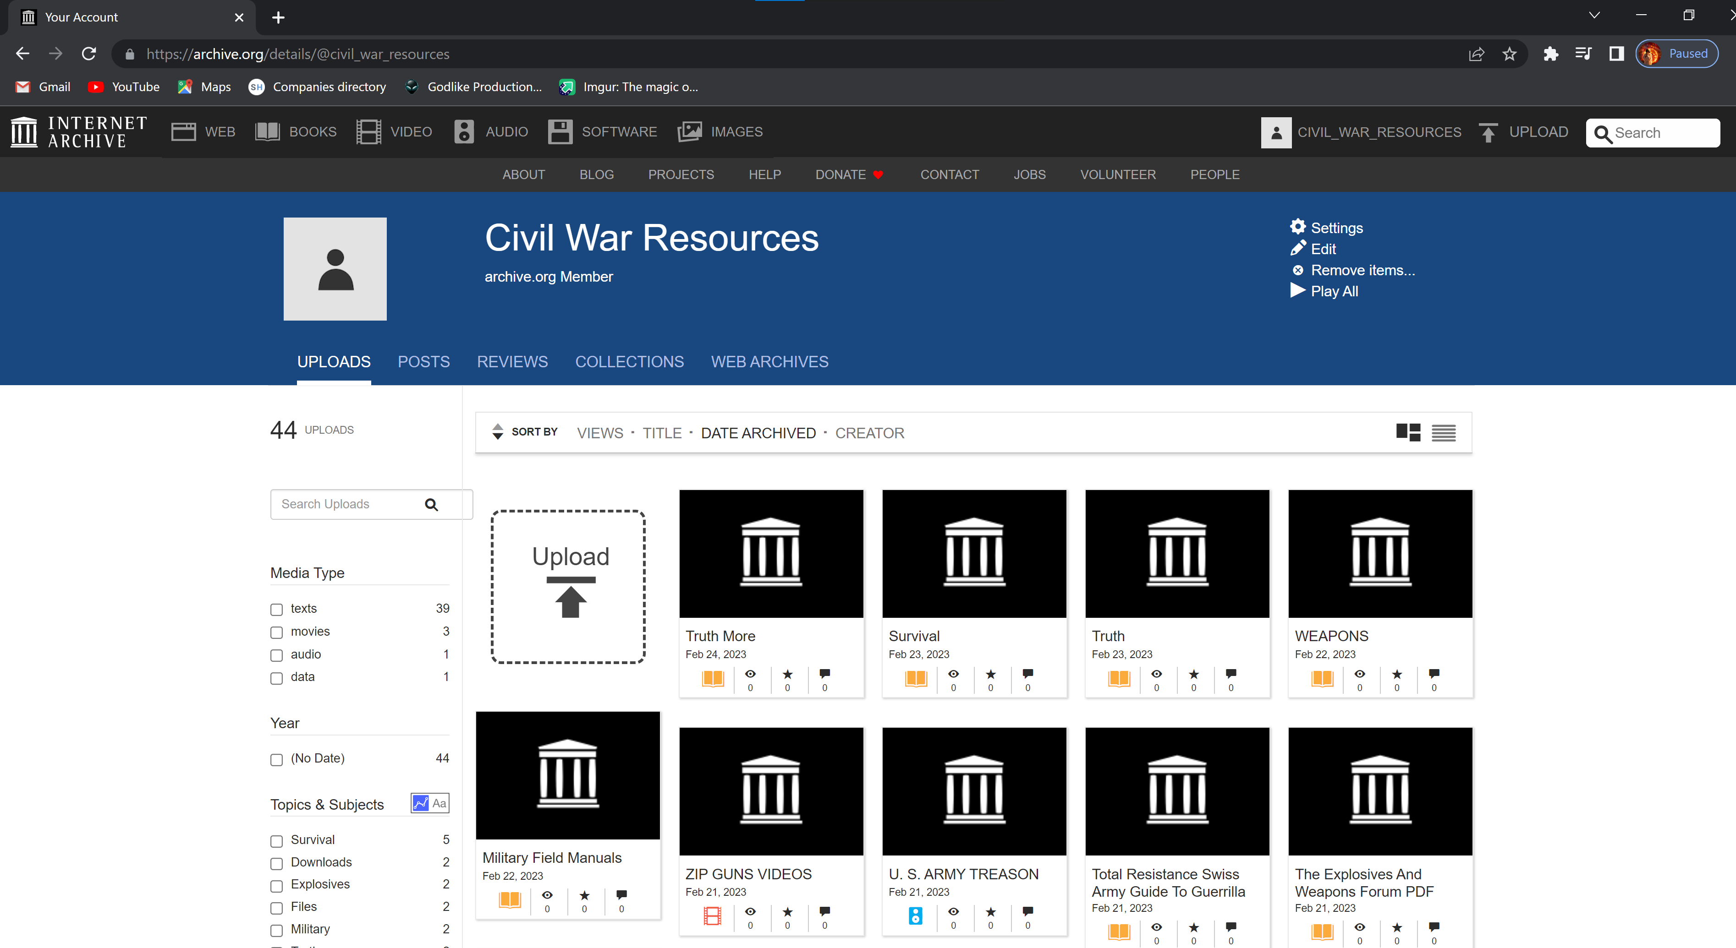Check the Military topic filter
Screen dimensions: 1736x948
276,931
